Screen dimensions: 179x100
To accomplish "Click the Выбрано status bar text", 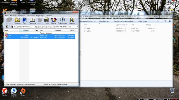I will pos(22,84).
